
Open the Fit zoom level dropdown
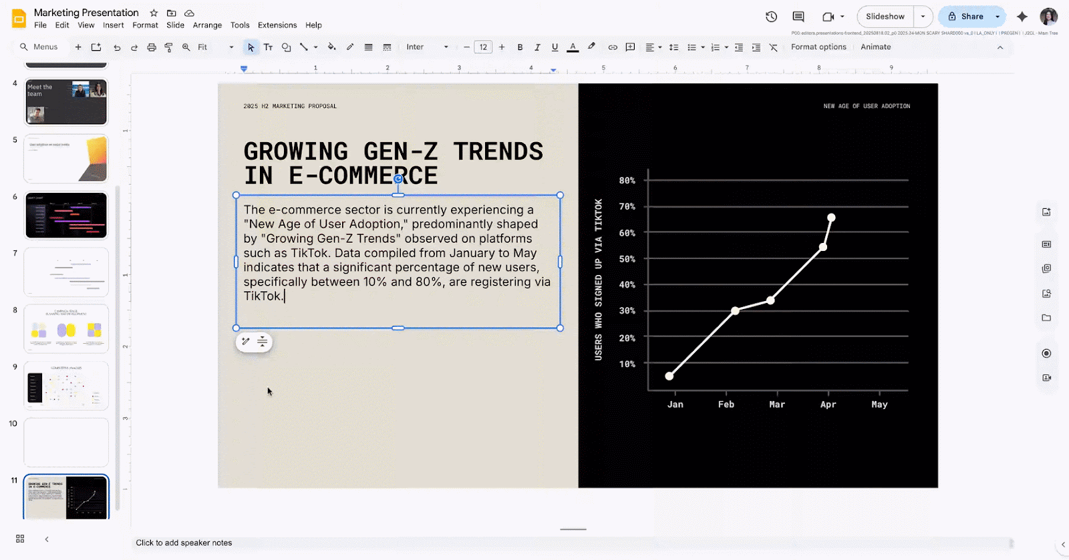coord(215,47)
